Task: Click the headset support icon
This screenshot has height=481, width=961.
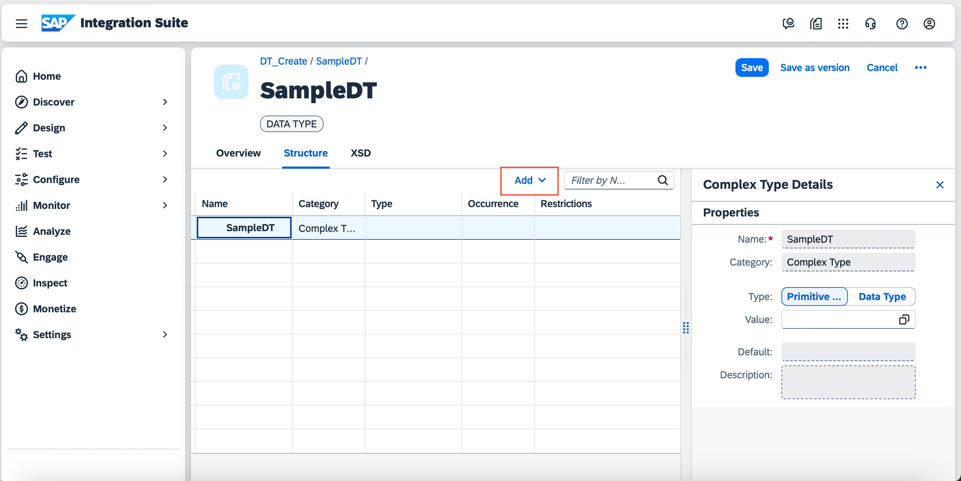Action: pyautogui.click(x=870, y=24)
